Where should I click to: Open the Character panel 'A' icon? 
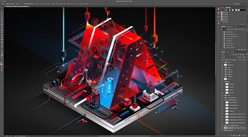click(x=219, y=21)
